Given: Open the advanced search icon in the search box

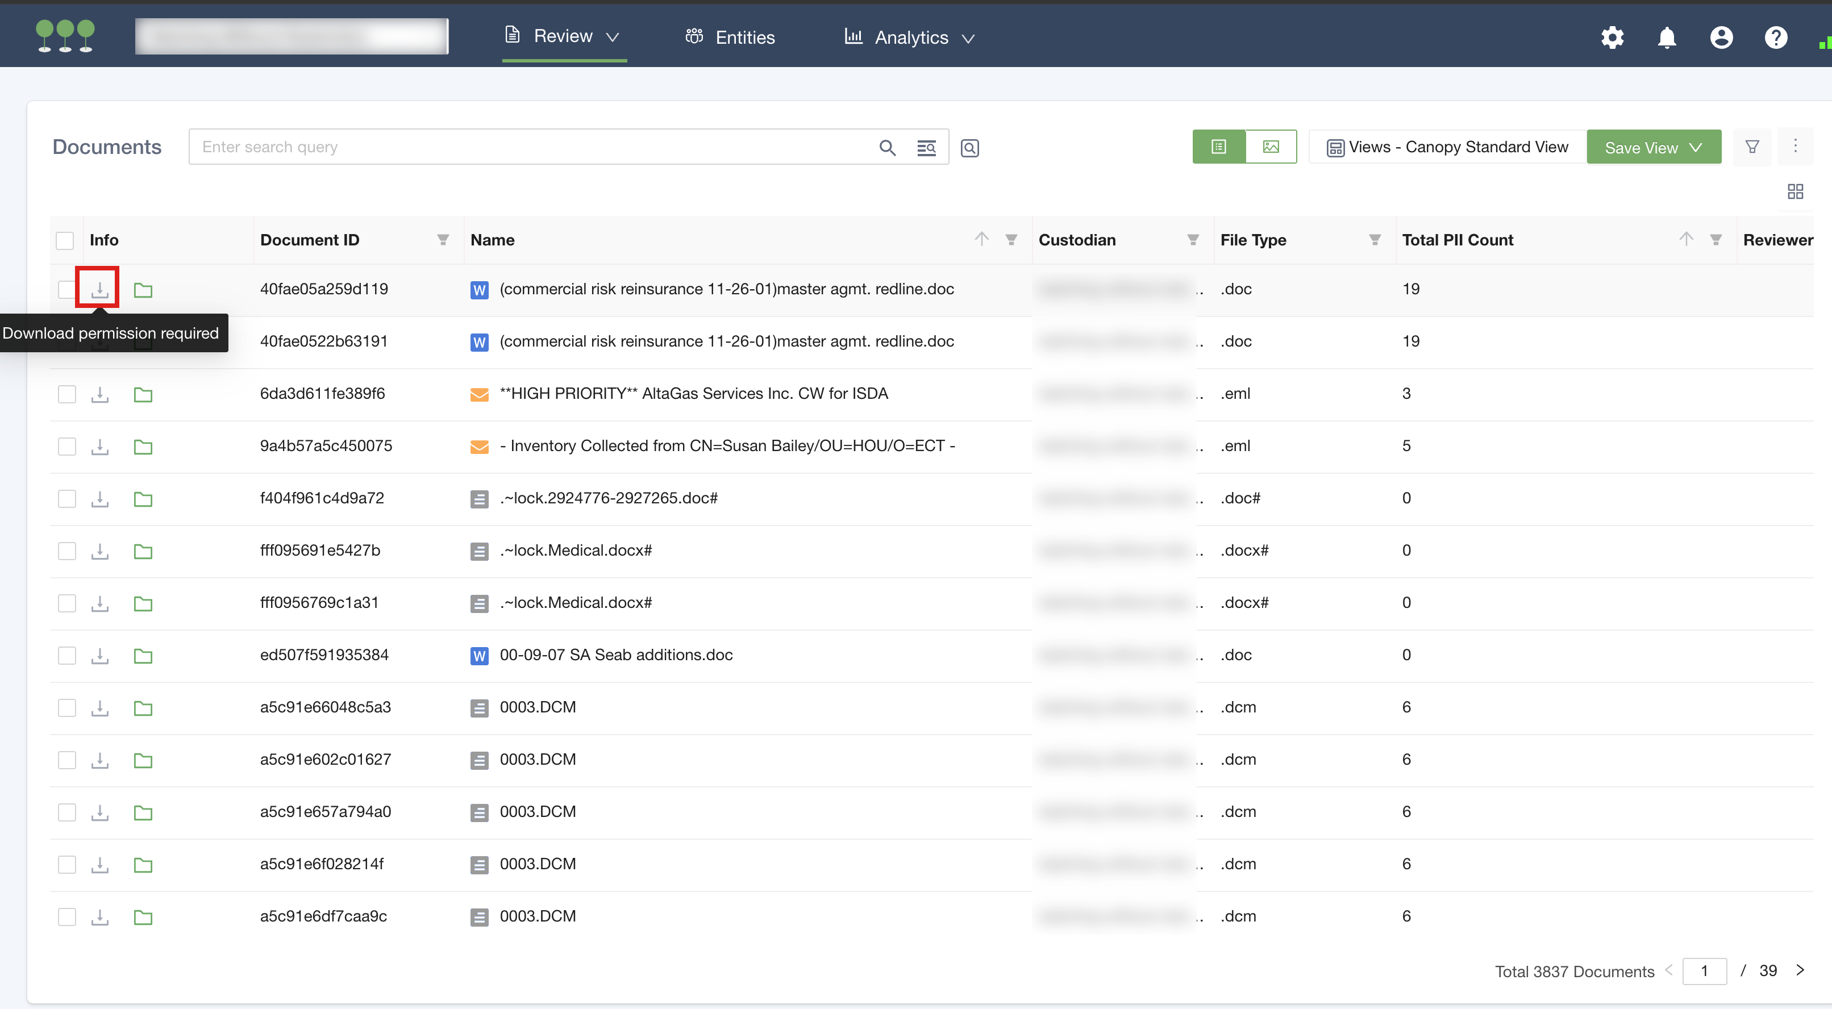Looking at the screenshot, I should [926, 147].
